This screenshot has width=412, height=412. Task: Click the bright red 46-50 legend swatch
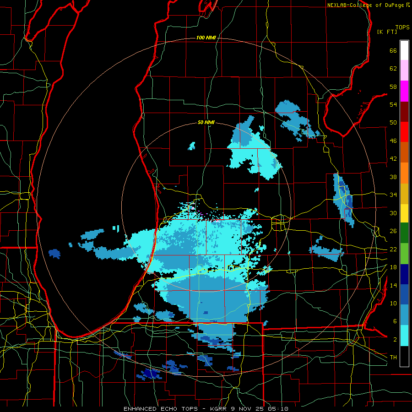pos(404,132)
